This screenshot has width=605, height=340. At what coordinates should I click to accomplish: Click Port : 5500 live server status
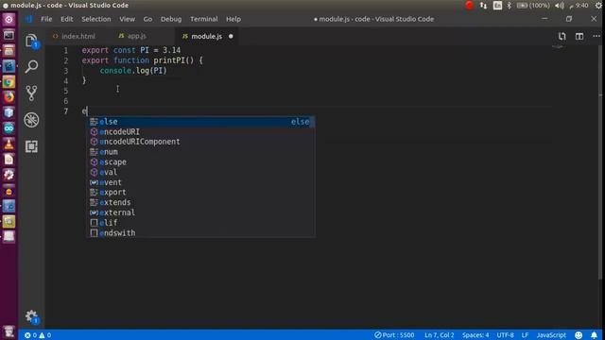[x=394, y=335]
